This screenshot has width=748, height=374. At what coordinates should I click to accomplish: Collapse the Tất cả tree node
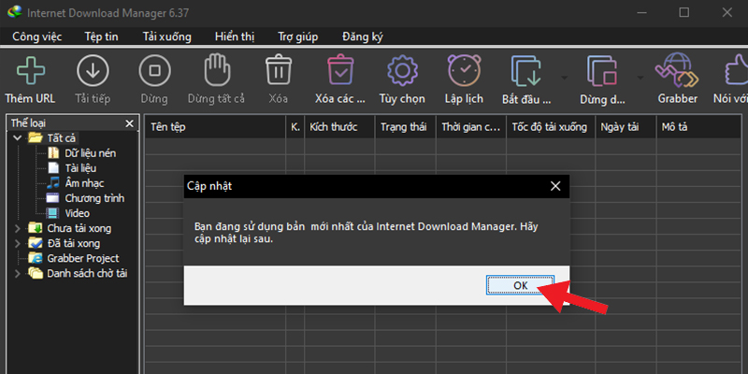point(18,137)
